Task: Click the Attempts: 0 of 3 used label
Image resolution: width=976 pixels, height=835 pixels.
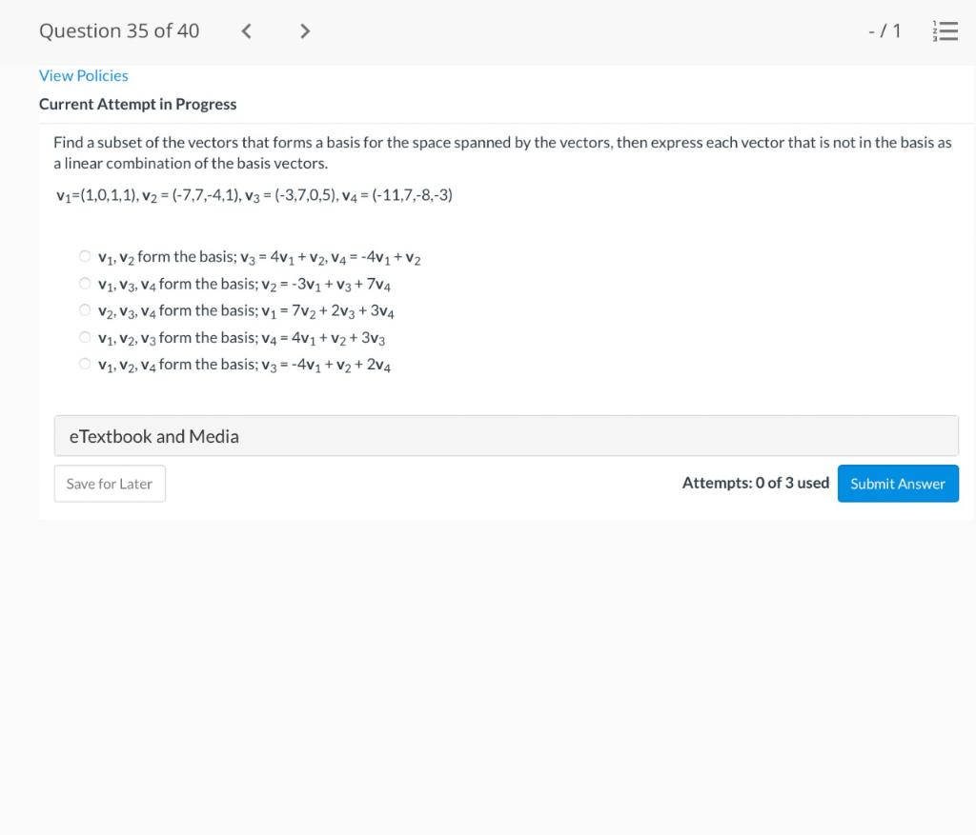Action: tap(755, 483)
